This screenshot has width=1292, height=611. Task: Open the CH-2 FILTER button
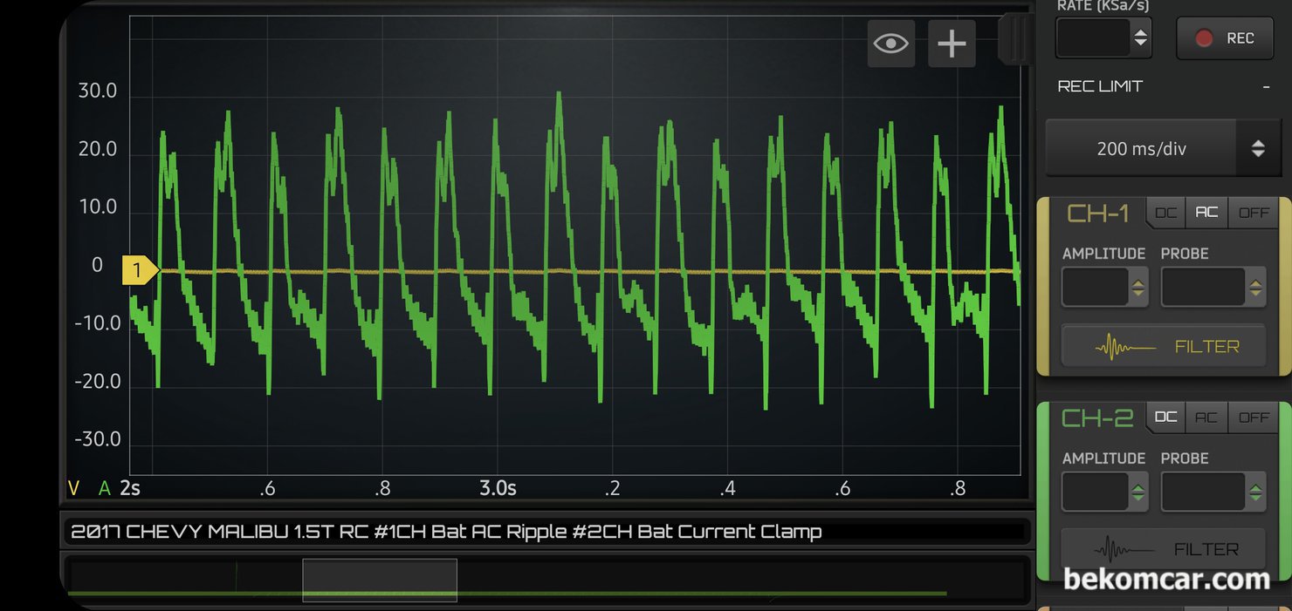point(1163,550)
